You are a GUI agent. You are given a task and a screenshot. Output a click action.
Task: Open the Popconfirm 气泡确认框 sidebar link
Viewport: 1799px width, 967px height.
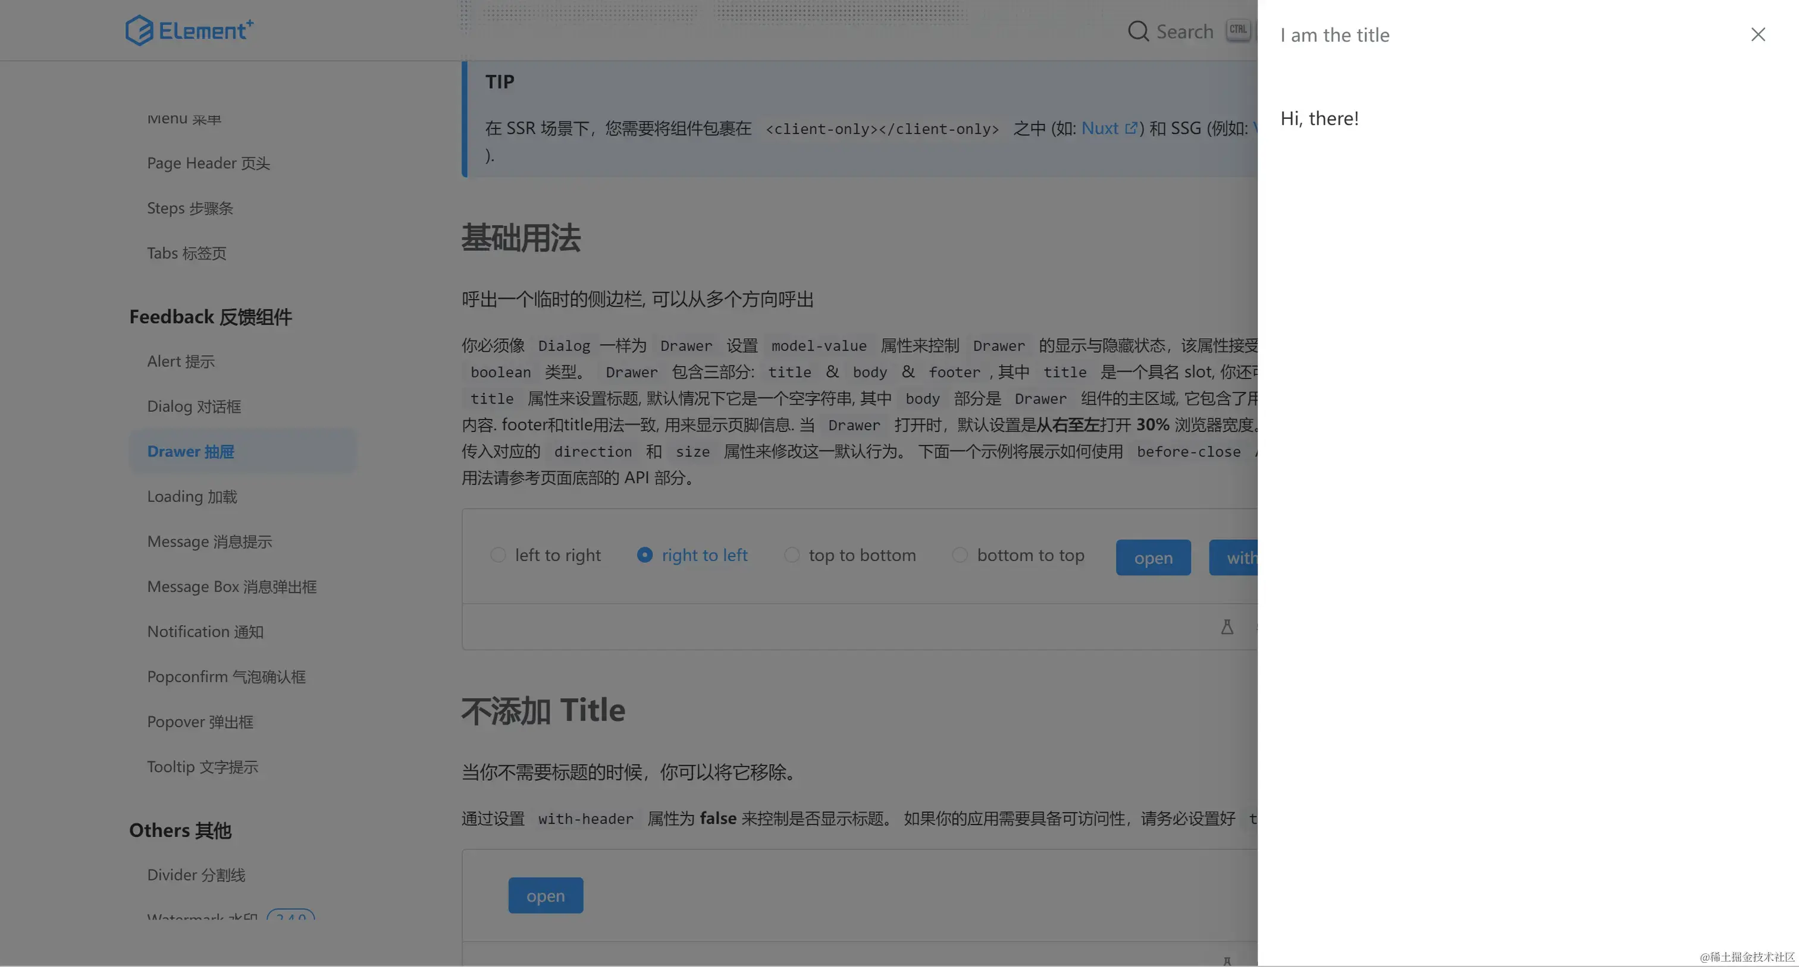click(x=225, y=677)
